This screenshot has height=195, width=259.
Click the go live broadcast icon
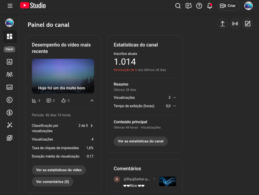235,24
